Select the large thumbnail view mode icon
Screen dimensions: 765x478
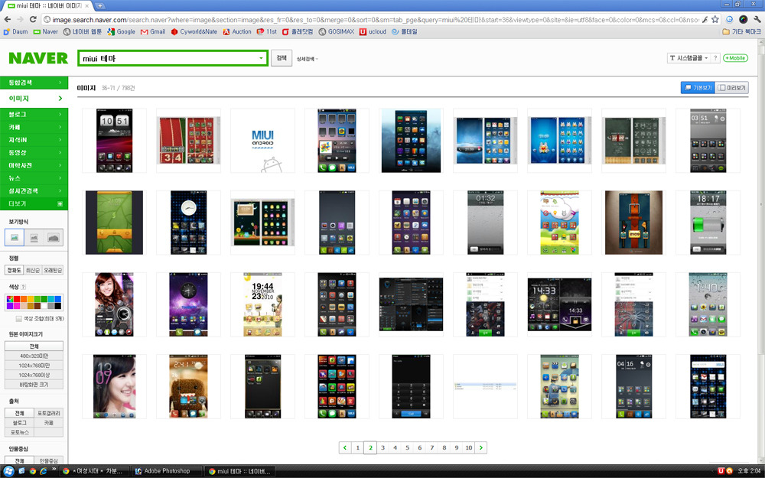pos(54,238)
